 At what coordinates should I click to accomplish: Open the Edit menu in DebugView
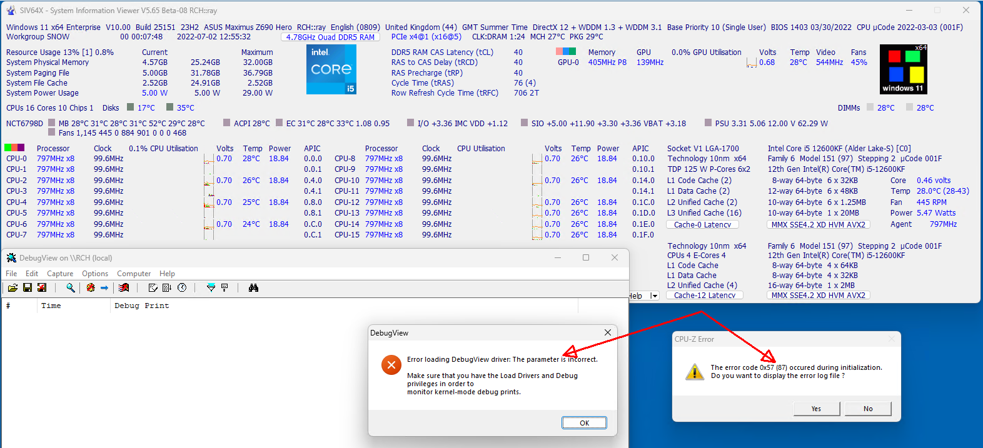coord(32,274)
